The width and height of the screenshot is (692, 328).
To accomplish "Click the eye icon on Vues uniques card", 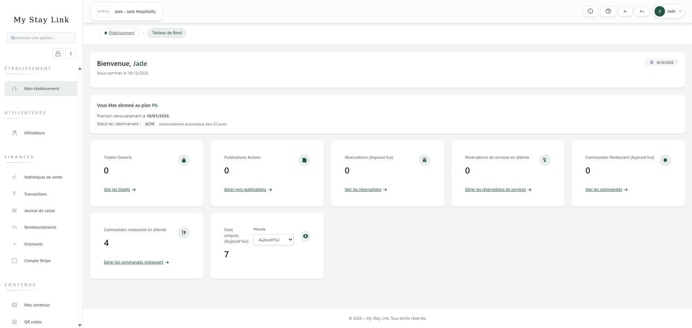I will (x=305, y=236).
